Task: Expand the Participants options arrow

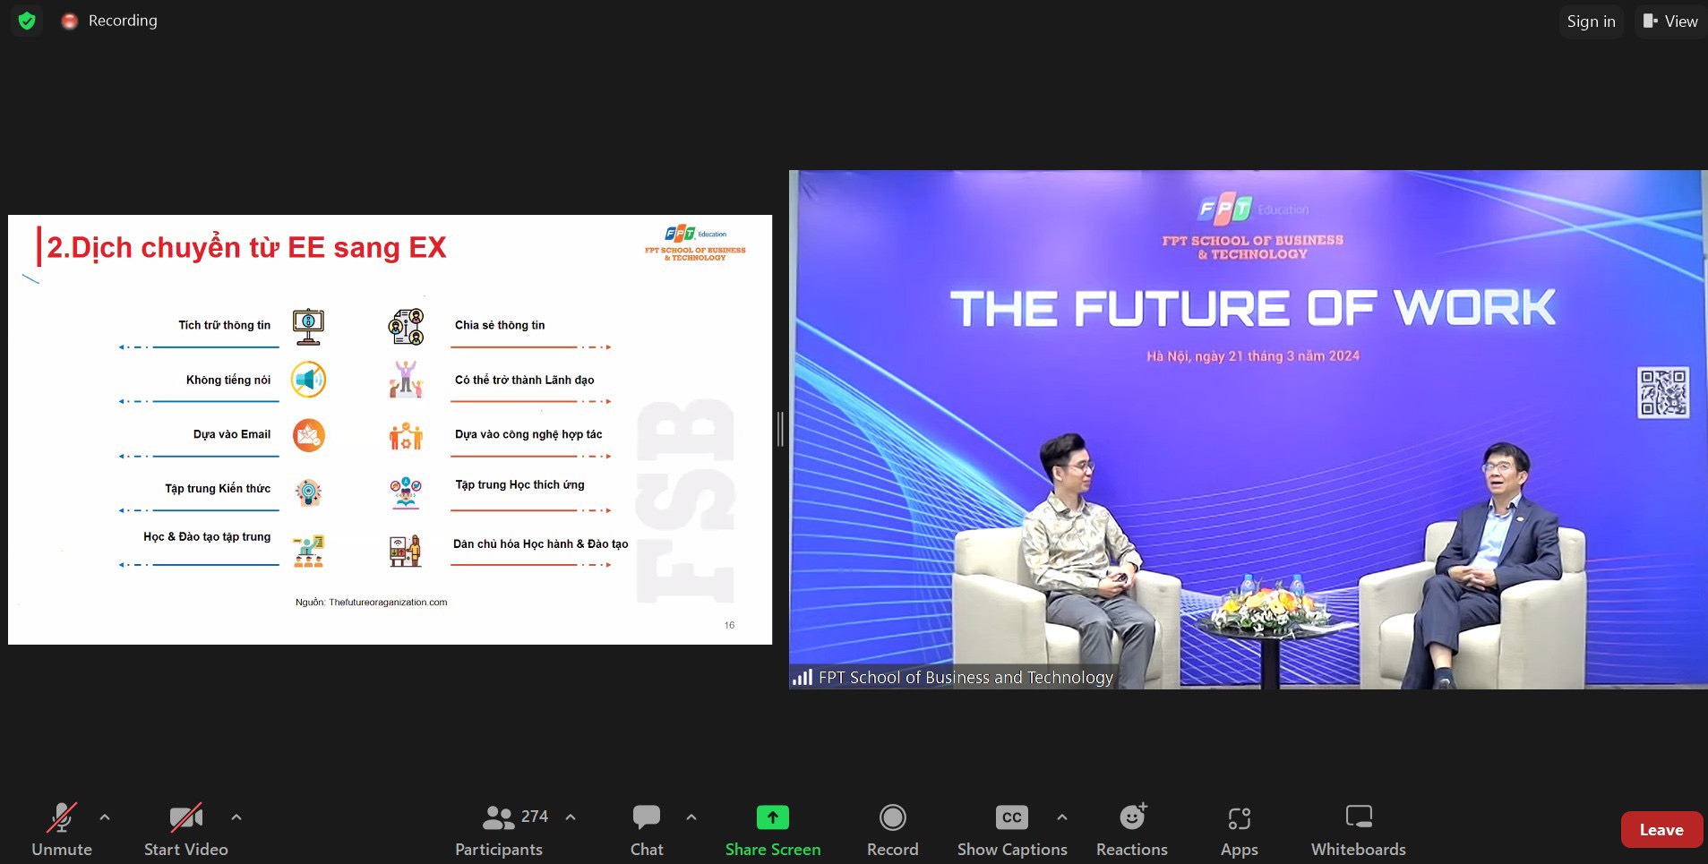Action: (x=571, y=817)
